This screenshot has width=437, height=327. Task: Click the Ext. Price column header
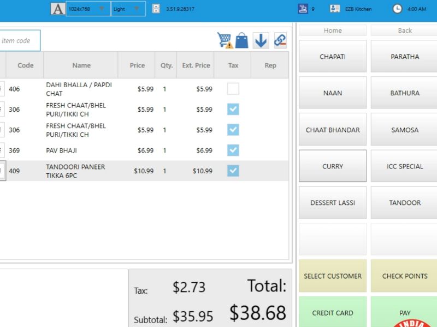(196, 65)
